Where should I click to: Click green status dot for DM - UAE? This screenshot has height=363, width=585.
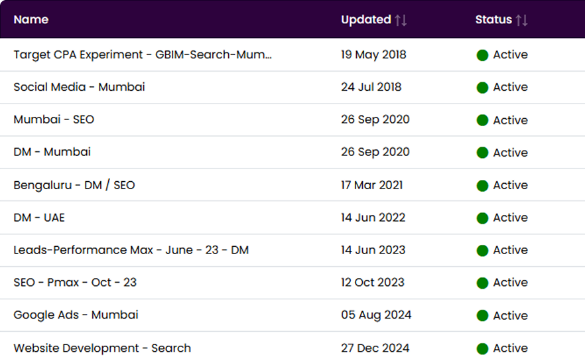(482, 218)
